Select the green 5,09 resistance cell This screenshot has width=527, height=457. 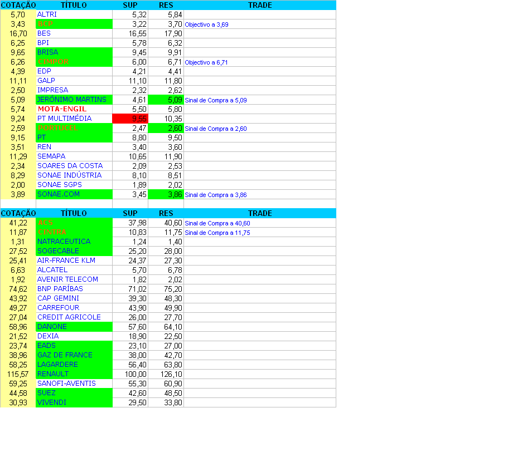166,100
